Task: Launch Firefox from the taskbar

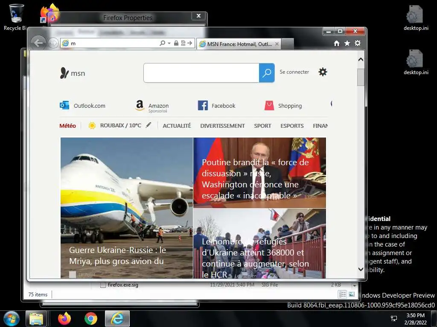Action: [x=64, y=318]
